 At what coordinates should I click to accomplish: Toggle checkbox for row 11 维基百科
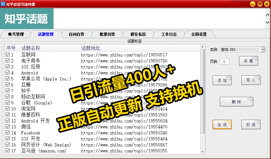coord(7,115)
